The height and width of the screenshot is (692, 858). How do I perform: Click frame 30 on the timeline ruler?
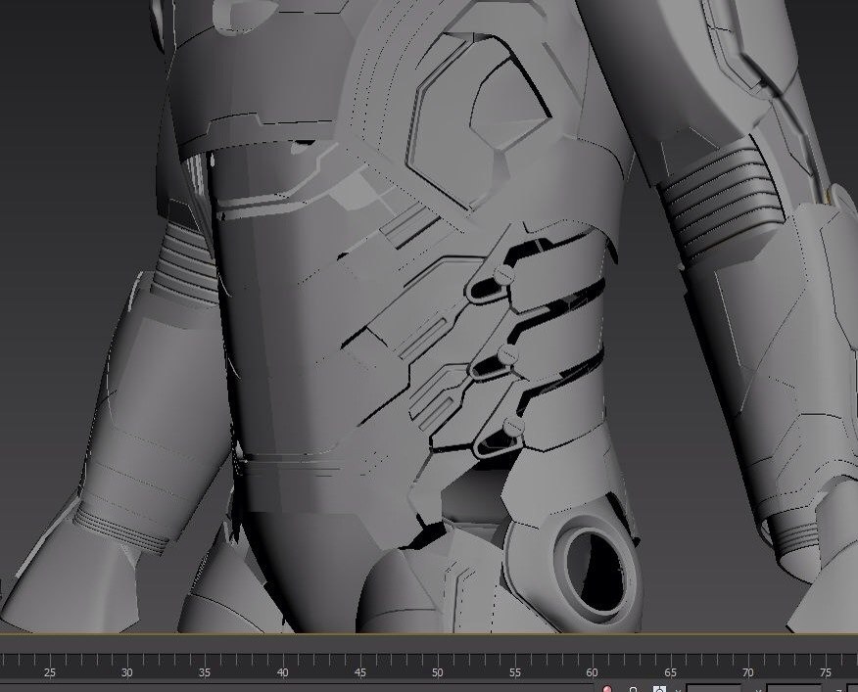pyautogui.click(x=127, y=672)
